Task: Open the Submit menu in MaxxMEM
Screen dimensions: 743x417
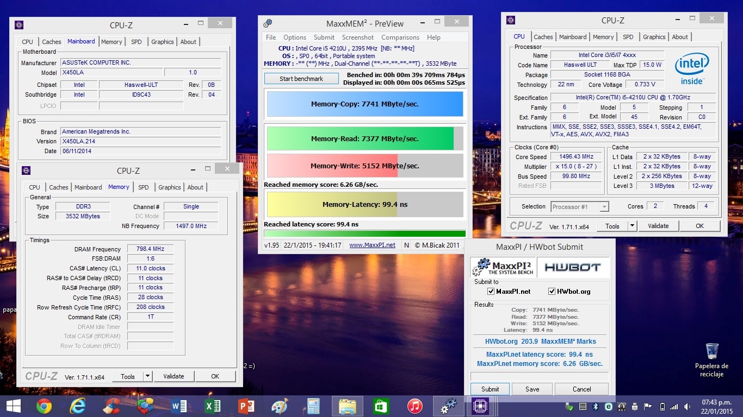Action: click(324, 37)
